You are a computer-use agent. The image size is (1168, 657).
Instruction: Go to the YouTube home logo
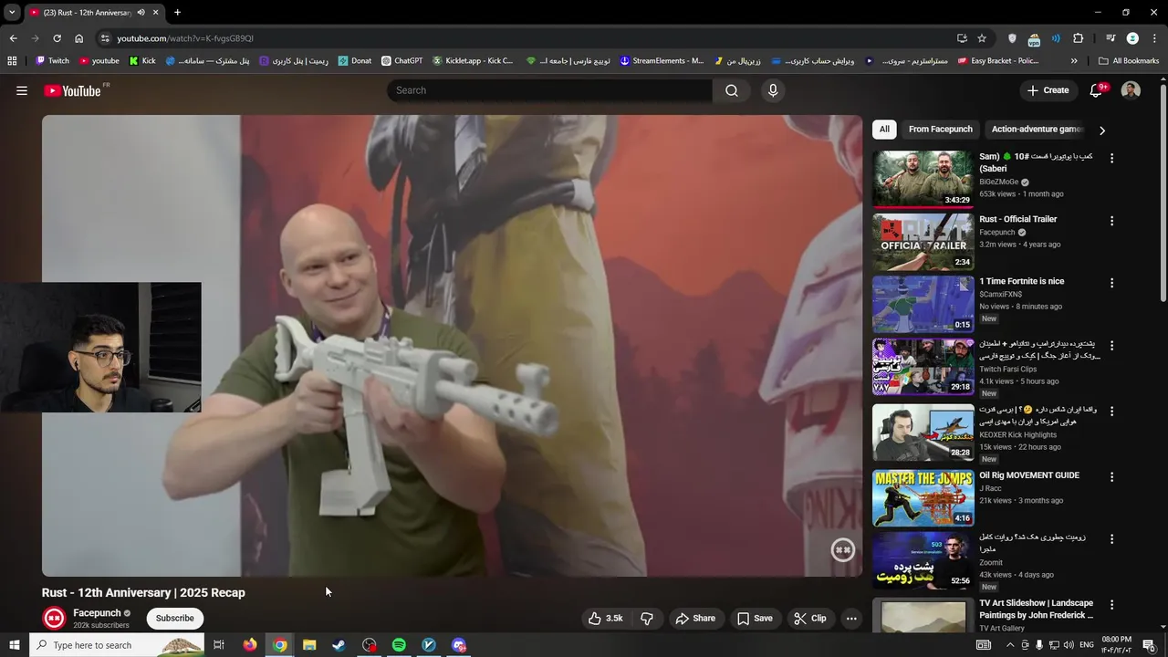click(72, 90)
